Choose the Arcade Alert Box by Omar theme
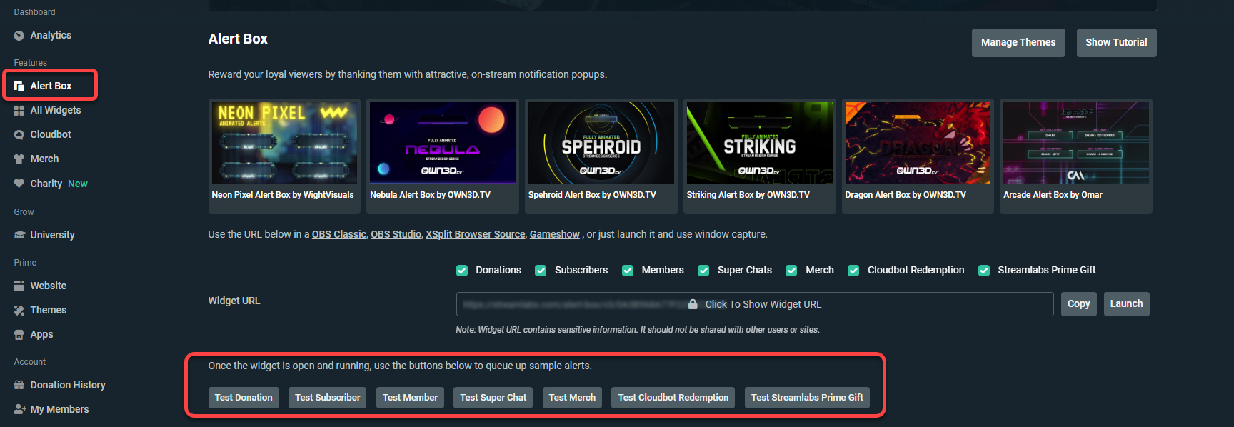Image resolution: width=1234 pixels, height=427 pixels. click(x=1076, y=156)
